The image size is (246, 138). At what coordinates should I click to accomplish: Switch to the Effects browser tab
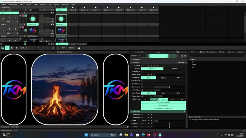221,52
